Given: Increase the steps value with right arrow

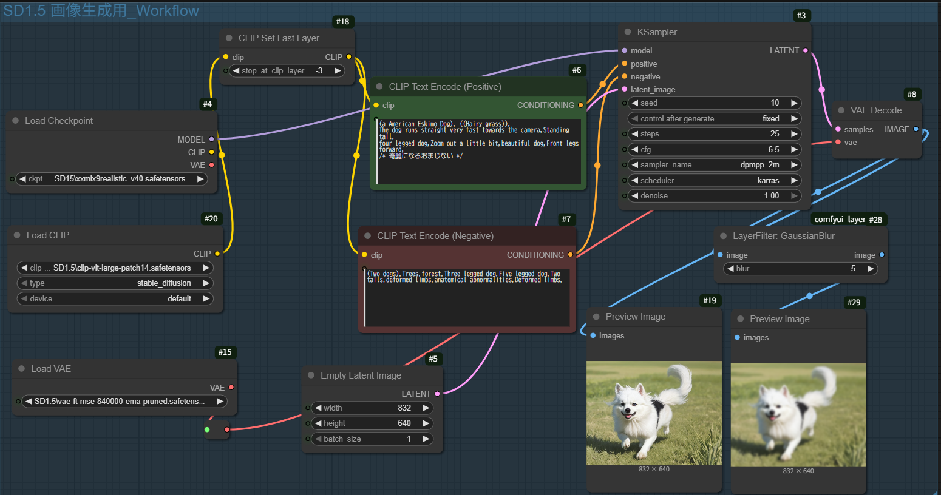Looking at the screenshot, I should [793, 134].
